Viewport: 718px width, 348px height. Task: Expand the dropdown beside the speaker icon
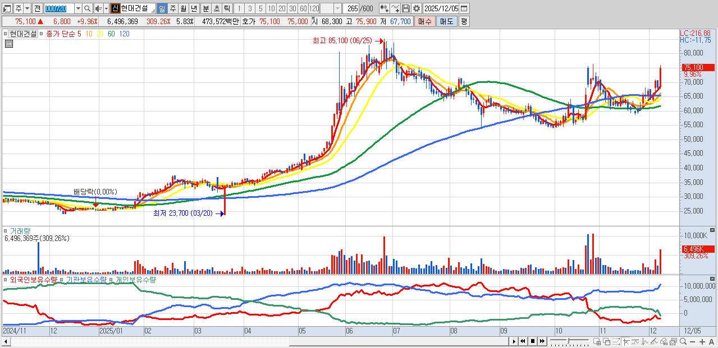point(106,8)
